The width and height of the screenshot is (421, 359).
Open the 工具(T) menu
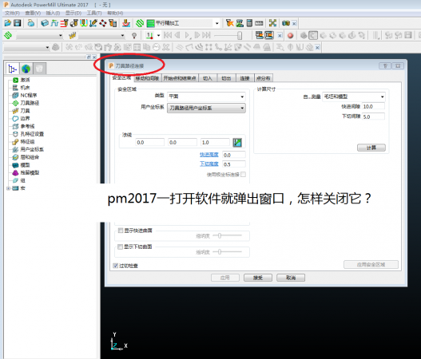[94, 13]
